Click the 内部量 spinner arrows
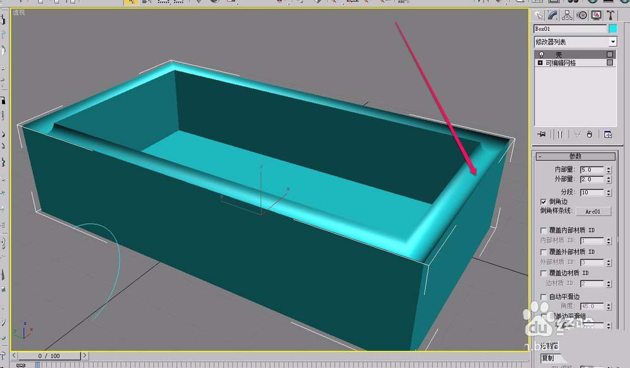 [609, 170]
